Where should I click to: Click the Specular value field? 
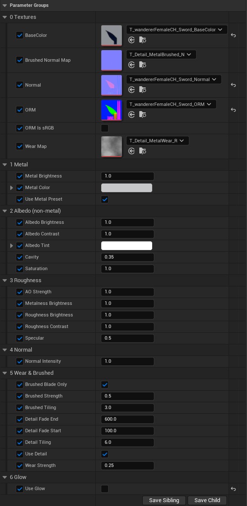pos(127,338)
